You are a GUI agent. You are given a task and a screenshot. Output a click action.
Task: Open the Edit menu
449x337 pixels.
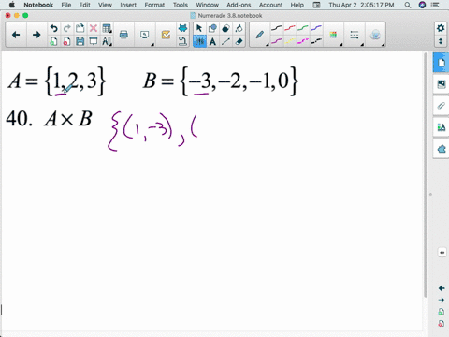[84, 5]
